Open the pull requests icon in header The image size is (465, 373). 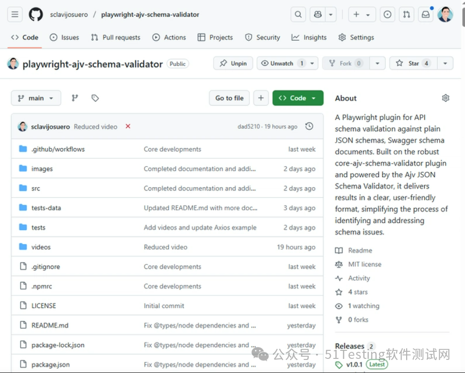[407, 14]
